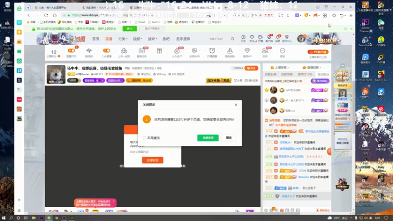Open the 推流码 waveform icon
Screen dimensions: 393x221
[89, 51]
